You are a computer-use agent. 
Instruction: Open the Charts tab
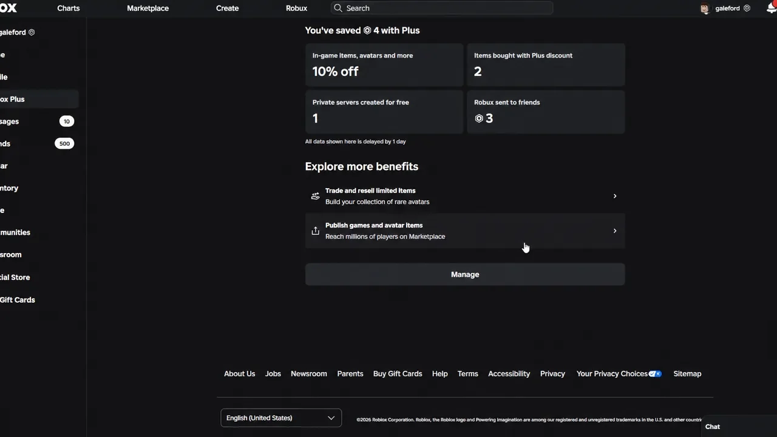click(69, 8)
